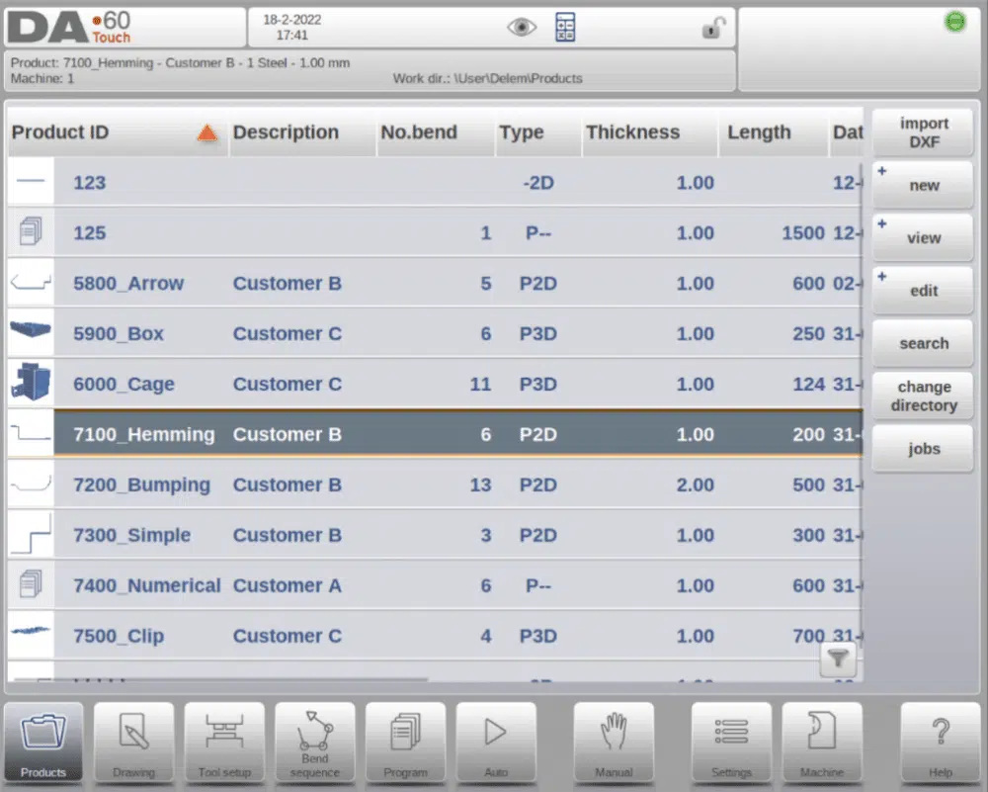This screenshot has width=988, height=792.
Task: Switch to Manual mode tab
Action: pyautogui.click(x=614, y=744)
